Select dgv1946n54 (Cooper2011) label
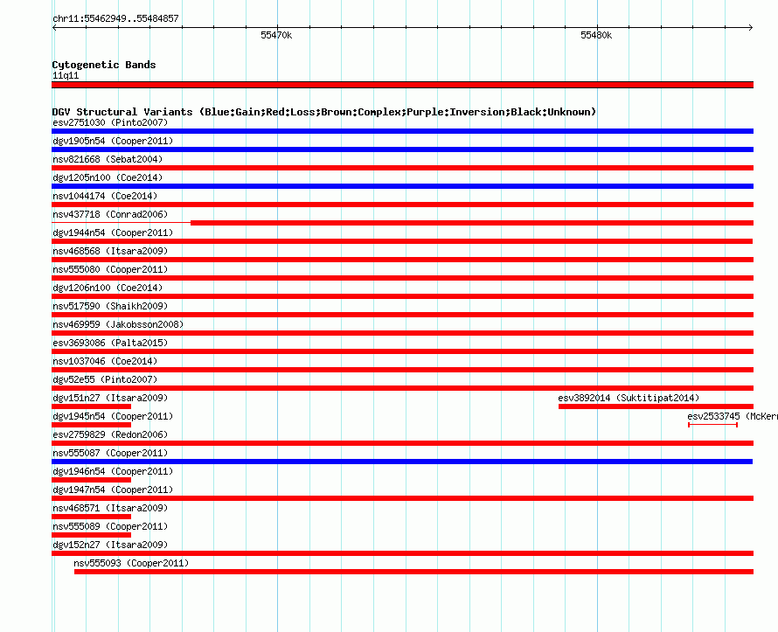This screenshot has height=632, width=778. point(113,471)
